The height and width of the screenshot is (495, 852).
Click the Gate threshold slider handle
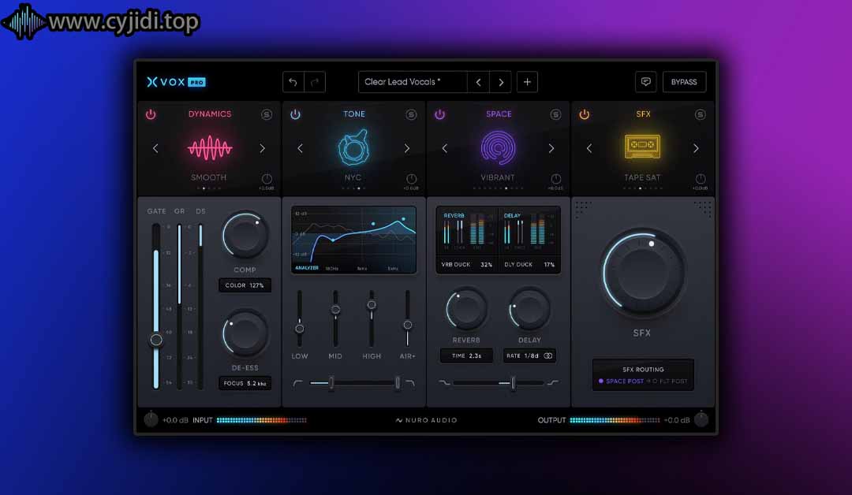pos(156,340)
